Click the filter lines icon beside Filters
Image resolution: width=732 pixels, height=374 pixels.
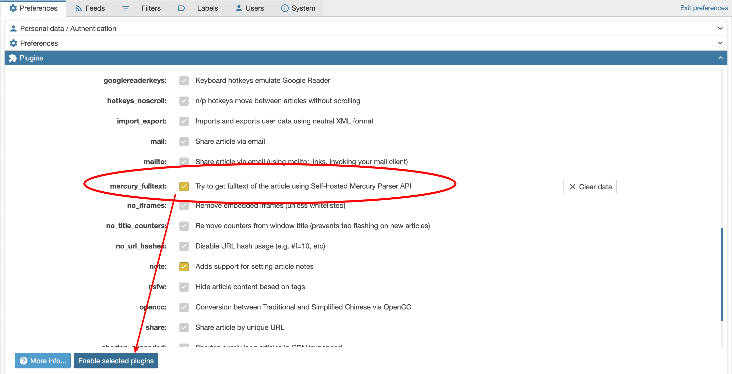(x=126, y=8)
